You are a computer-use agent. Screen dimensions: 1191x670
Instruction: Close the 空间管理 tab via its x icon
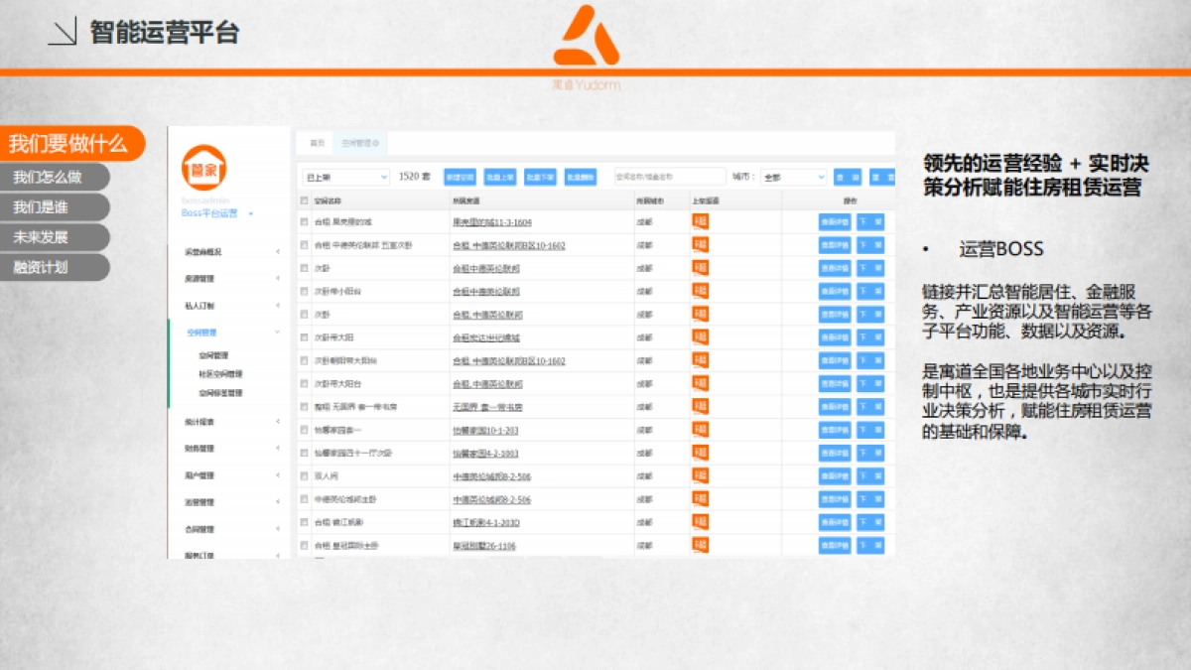(376, 143)
